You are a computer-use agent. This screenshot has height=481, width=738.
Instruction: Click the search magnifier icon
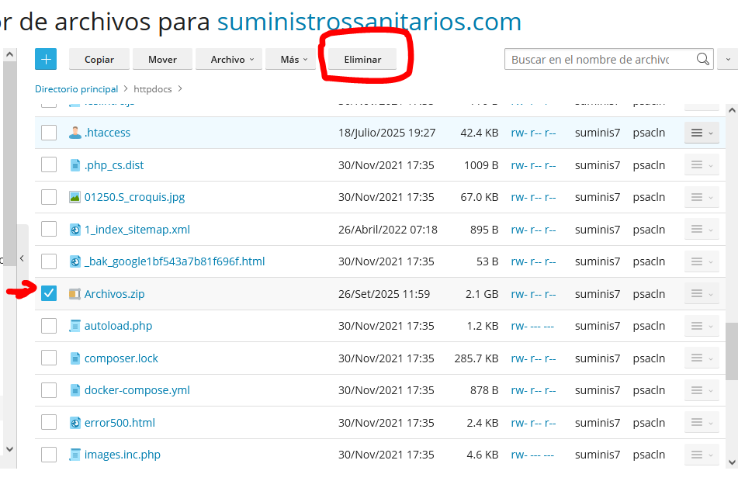pos(702,59)
